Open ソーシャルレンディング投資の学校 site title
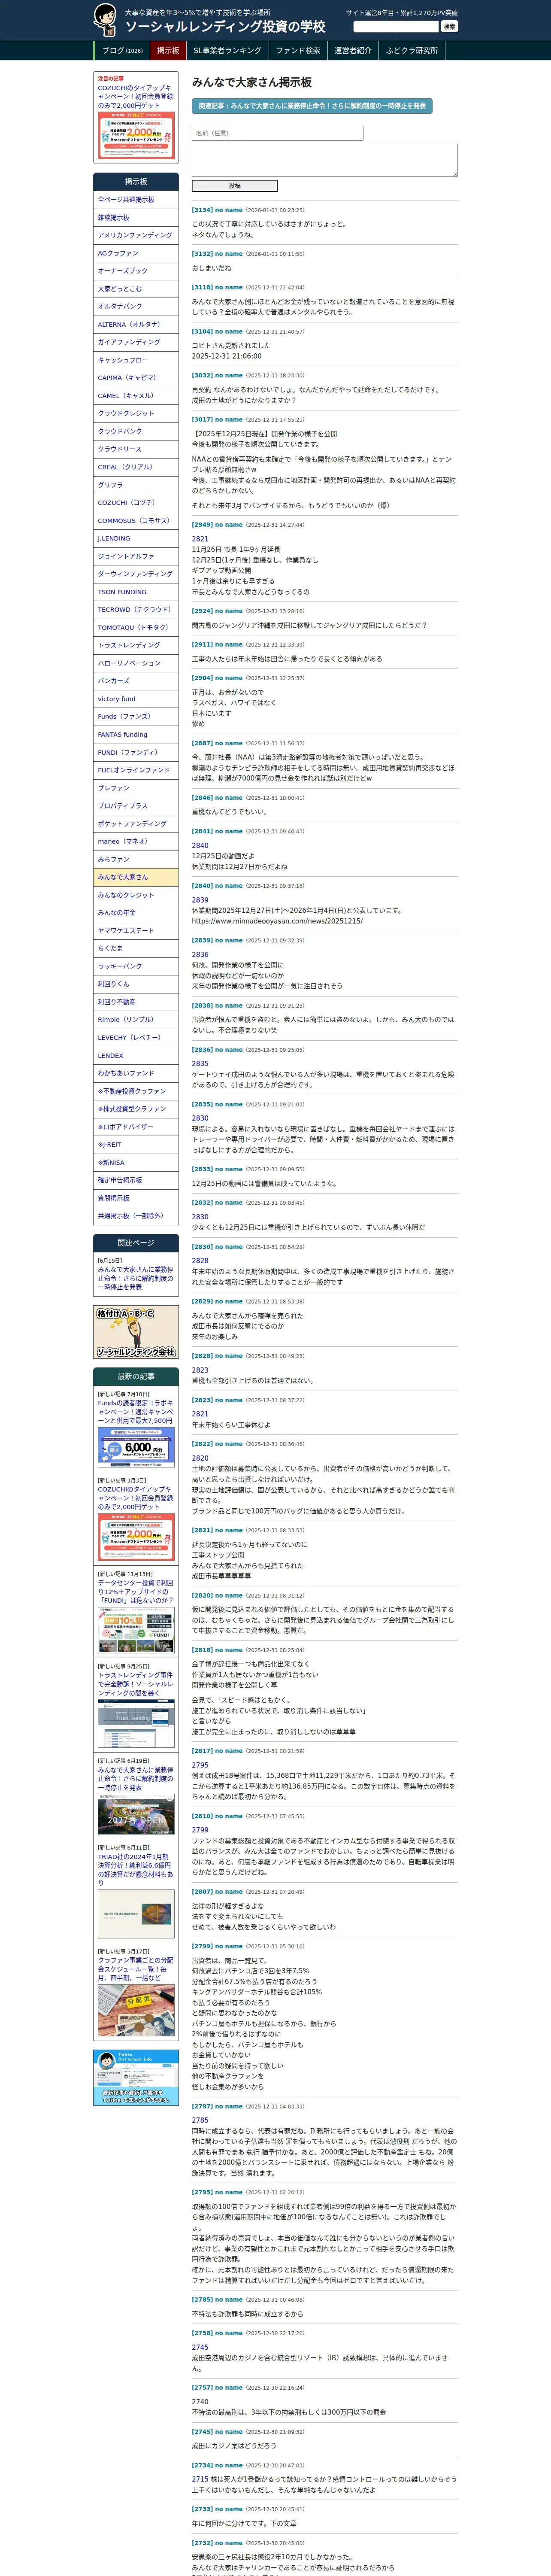The image size is (551, 2576). click(225, 27)
